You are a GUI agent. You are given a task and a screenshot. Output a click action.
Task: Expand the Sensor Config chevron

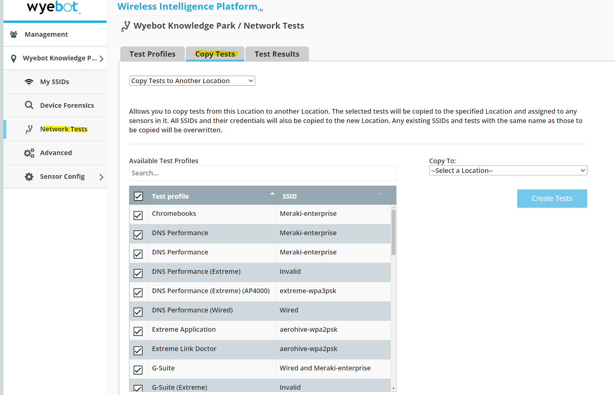[101, 177]
